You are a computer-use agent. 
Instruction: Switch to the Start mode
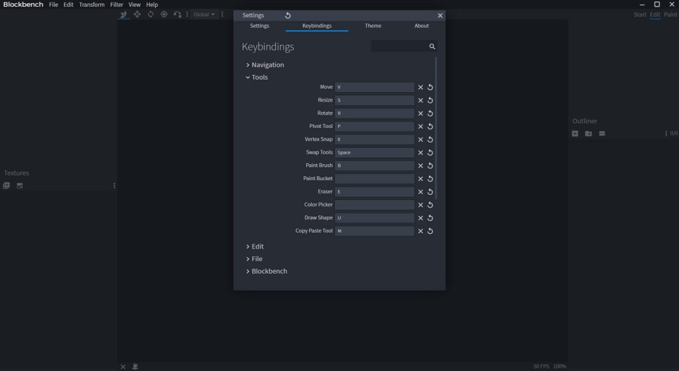(640, 15)
